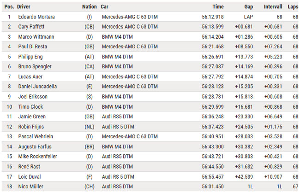Click the Intervall column header
300x193 pixels.
pos(273,7)
